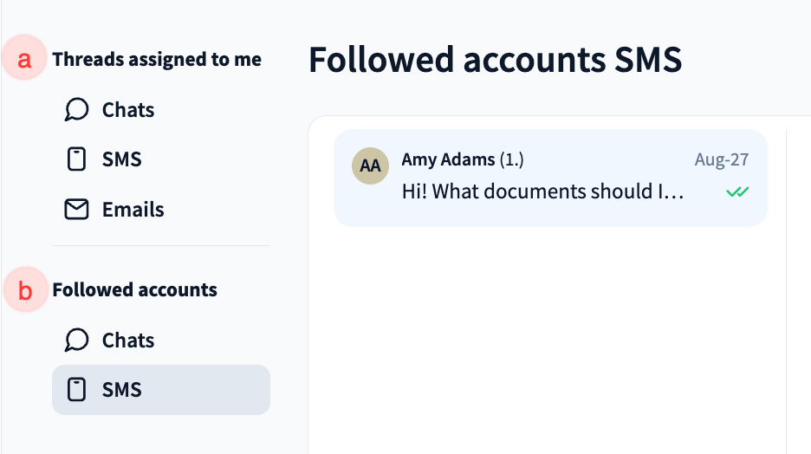Click the green double-check read receipt icon
Image resolution: width=811 pixels, height=454 pixels.
click(737, 191)
